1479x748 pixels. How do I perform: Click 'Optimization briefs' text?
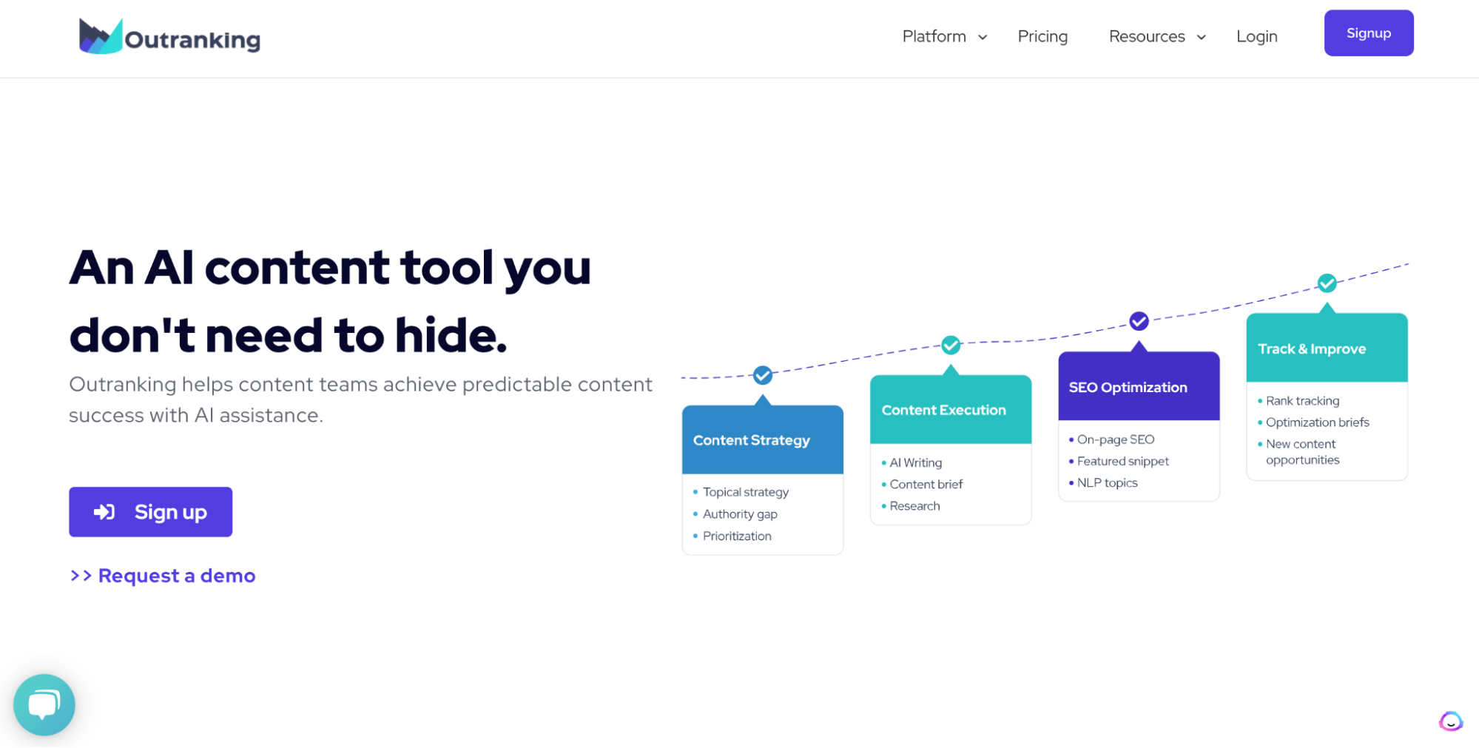tap(1318, 422)
